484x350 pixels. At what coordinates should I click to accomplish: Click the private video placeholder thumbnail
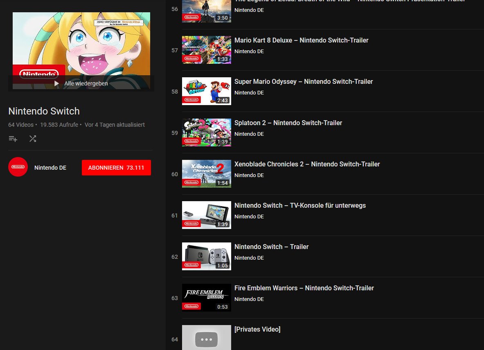[207, 338]
